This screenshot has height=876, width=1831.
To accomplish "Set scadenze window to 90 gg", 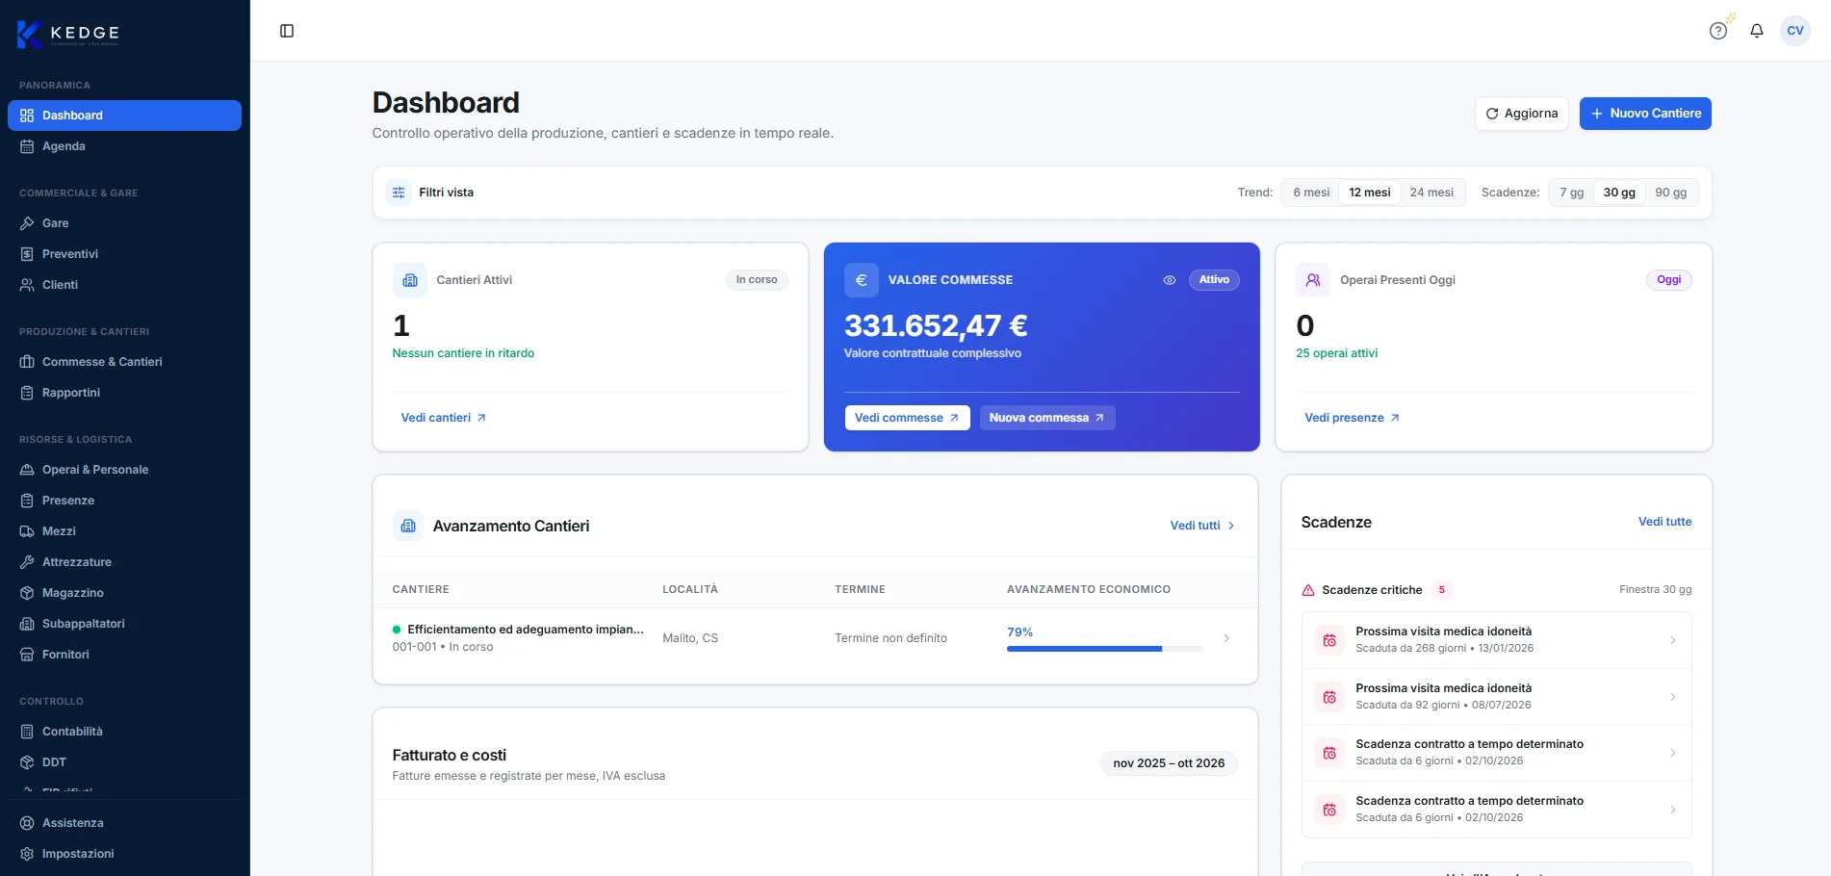I will (x=1671, y=193).
